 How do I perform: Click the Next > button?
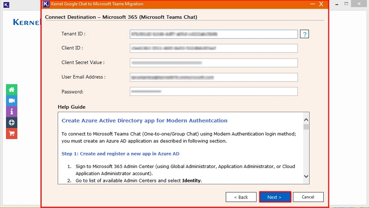coord(275,197)
